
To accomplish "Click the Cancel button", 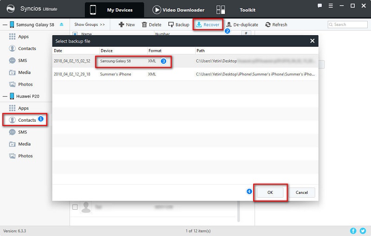I will click(x=302, y=193).
